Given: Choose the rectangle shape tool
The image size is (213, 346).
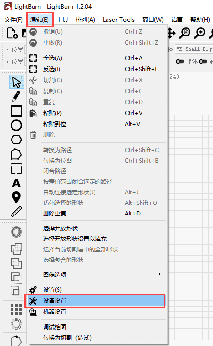Looking at the screenshot, I should (16, 111).
